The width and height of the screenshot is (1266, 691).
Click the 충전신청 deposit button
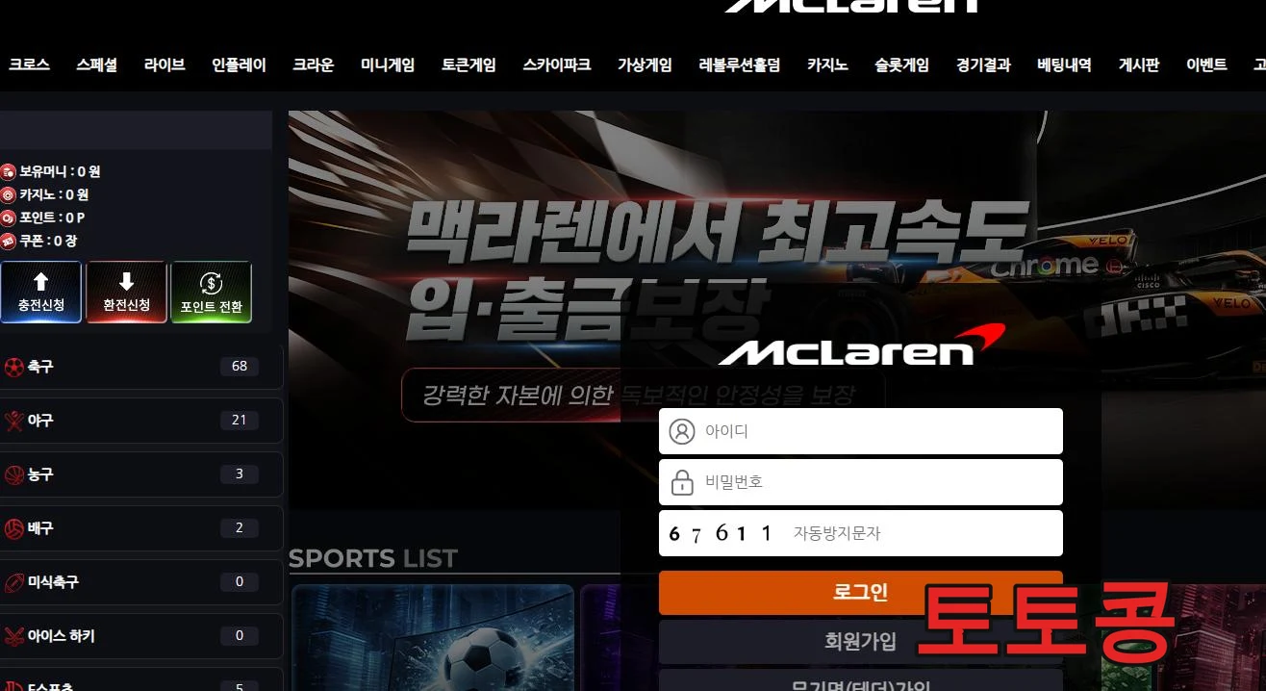tap(40, 293)
